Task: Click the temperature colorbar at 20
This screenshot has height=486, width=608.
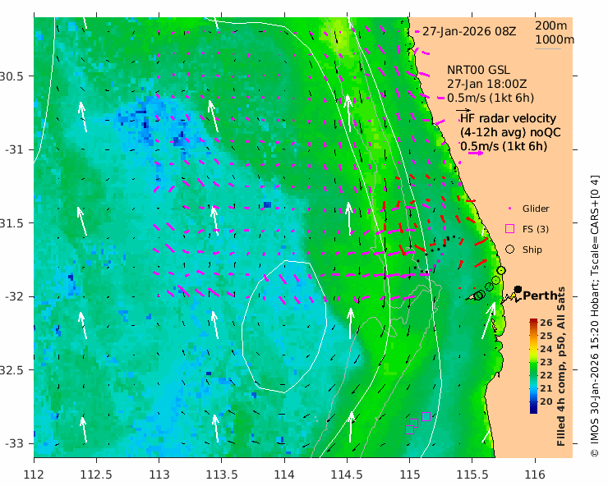Action: [533, 401]
